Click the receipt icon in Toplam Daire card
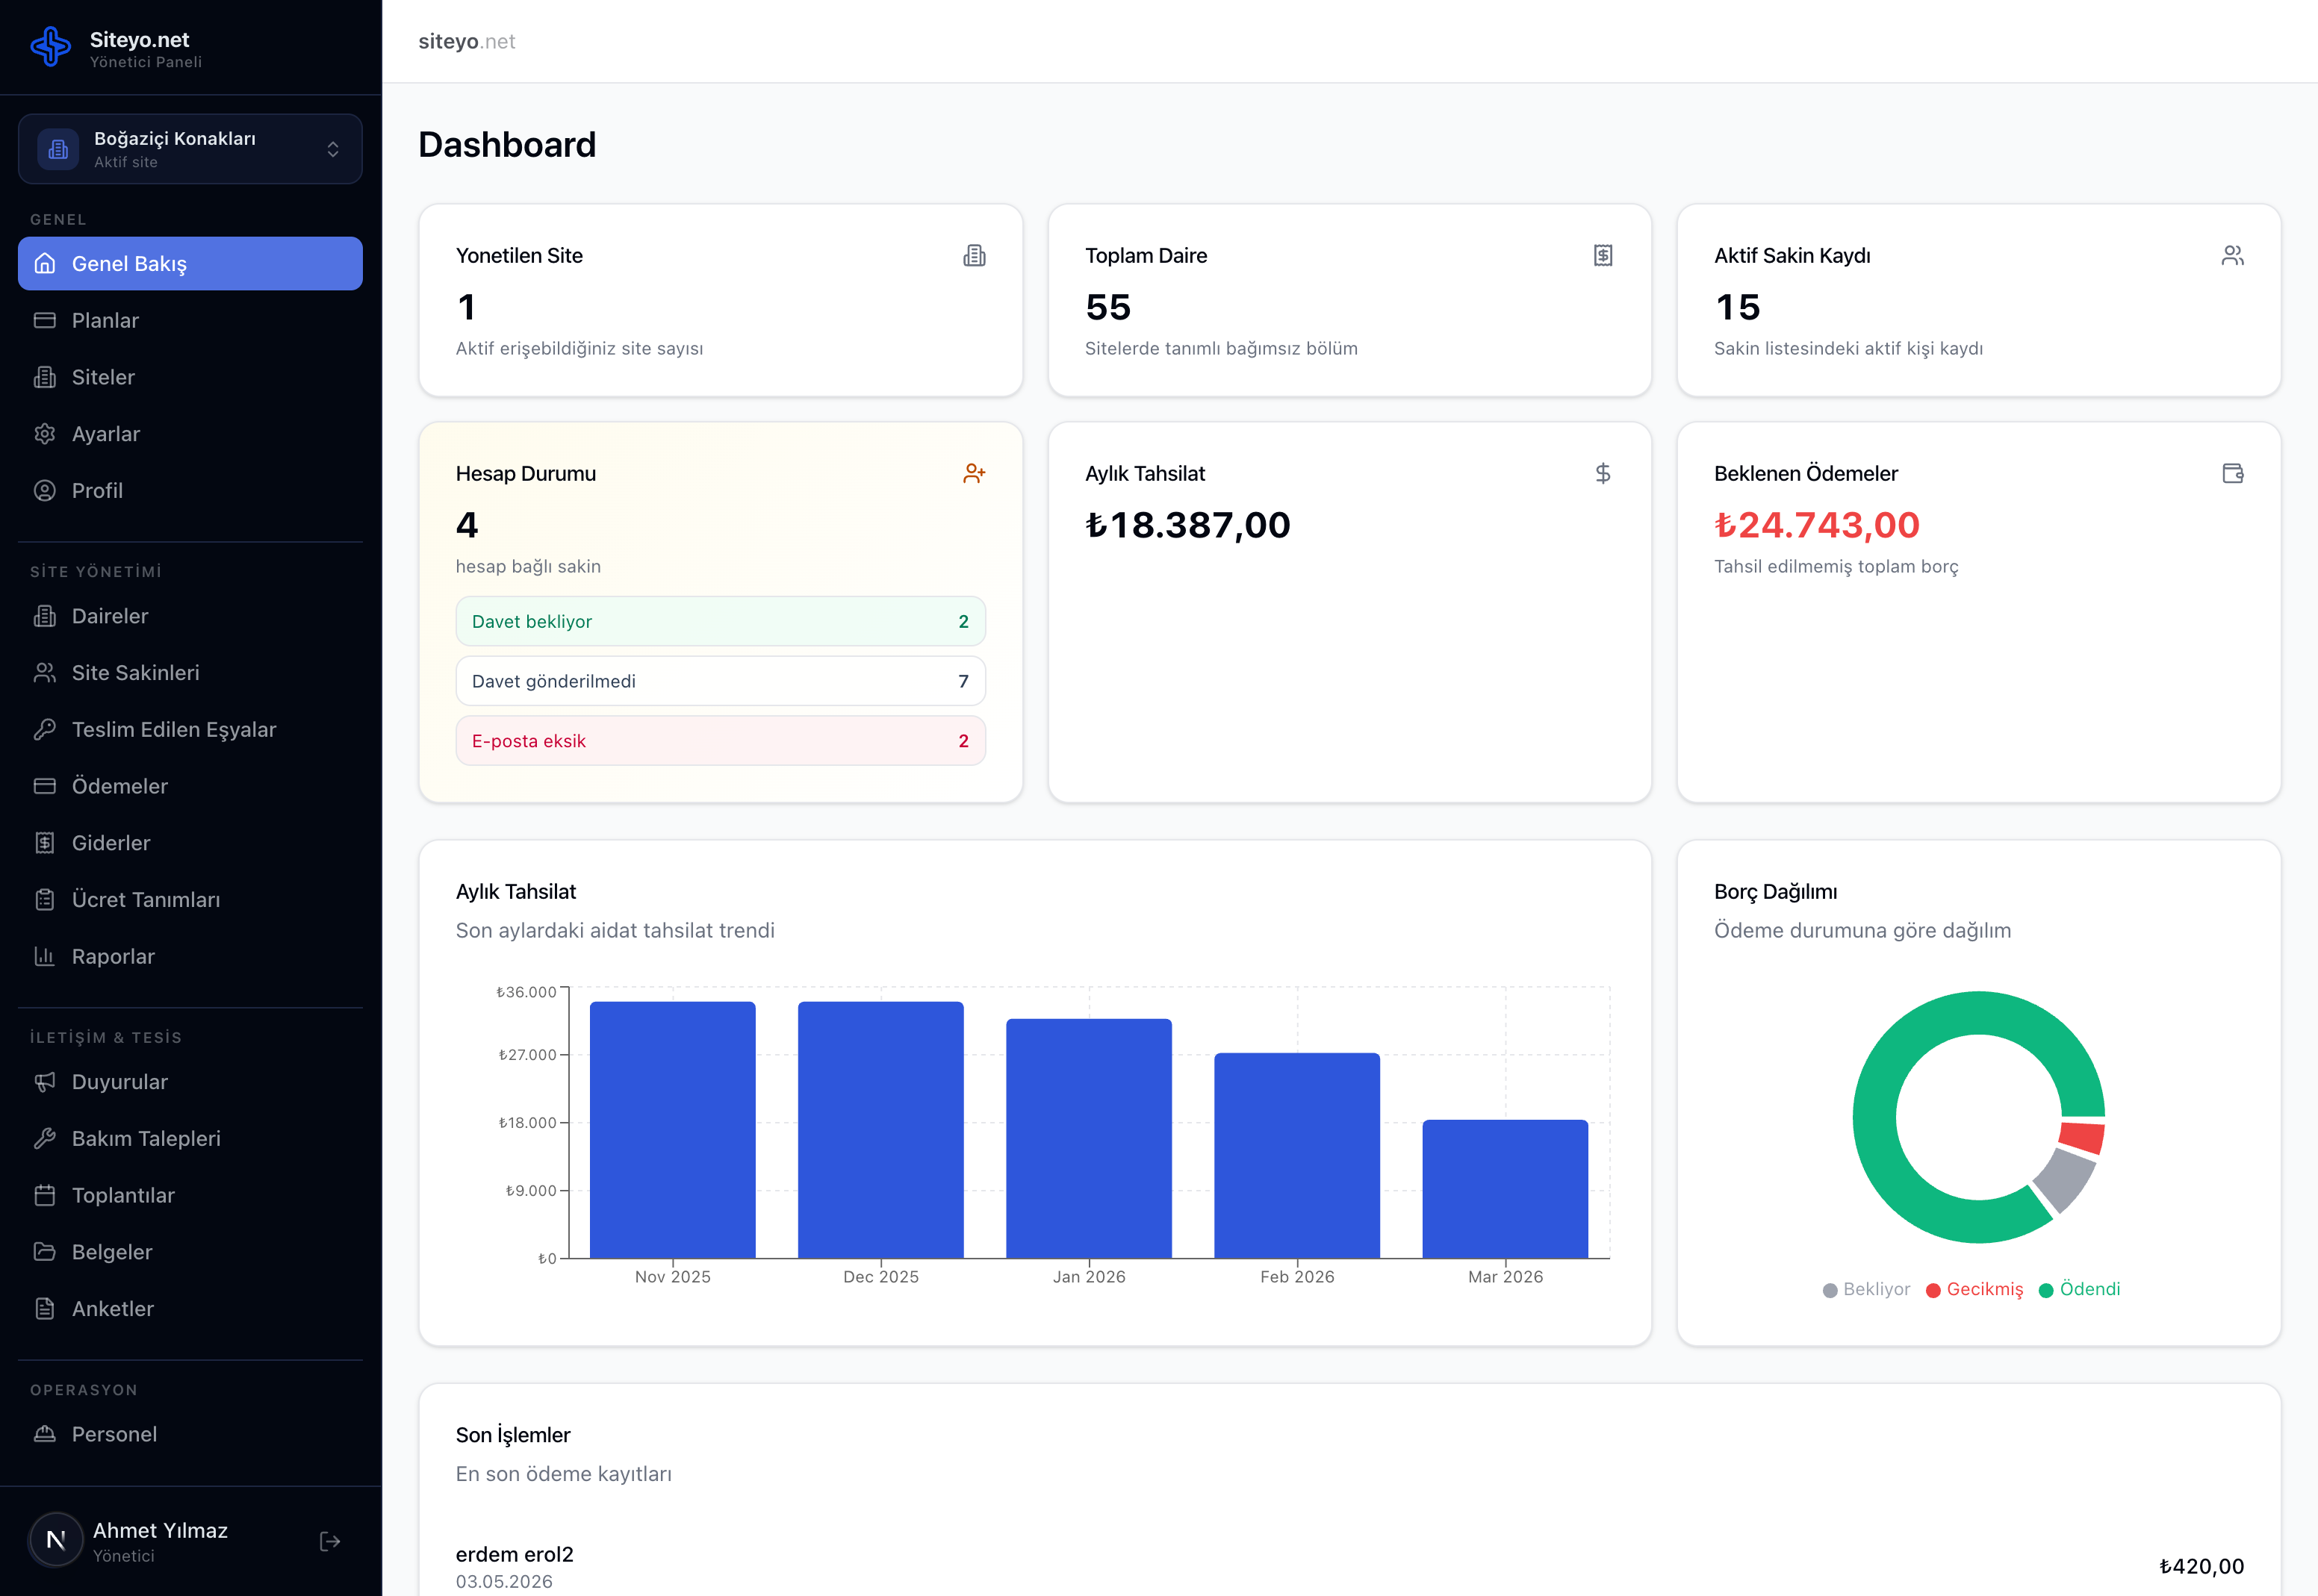This screenshot has width=2318, height=1596. click(1603, 256)
